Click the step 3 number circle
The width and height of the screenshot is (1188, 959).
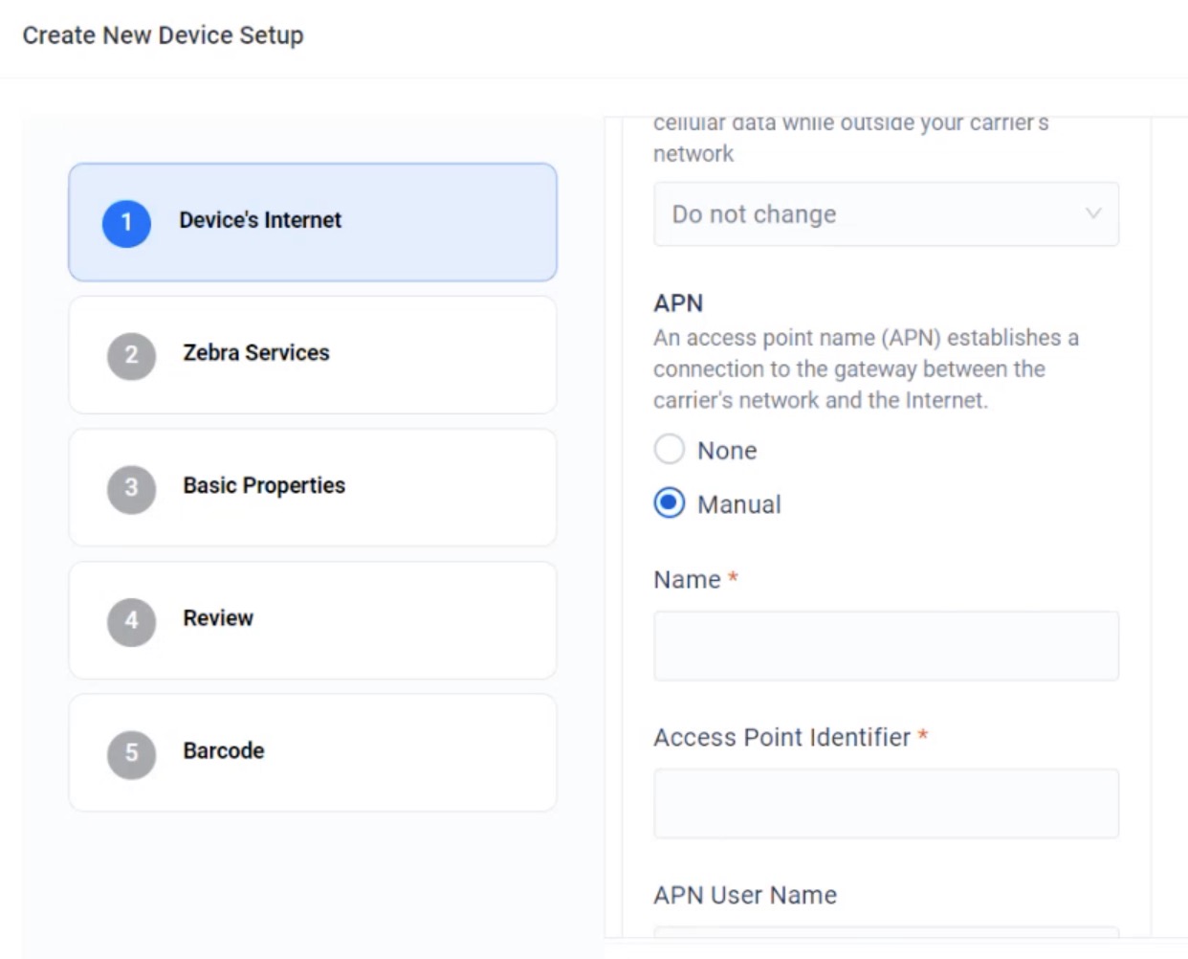pyautogui.click(x=131, y=488)
